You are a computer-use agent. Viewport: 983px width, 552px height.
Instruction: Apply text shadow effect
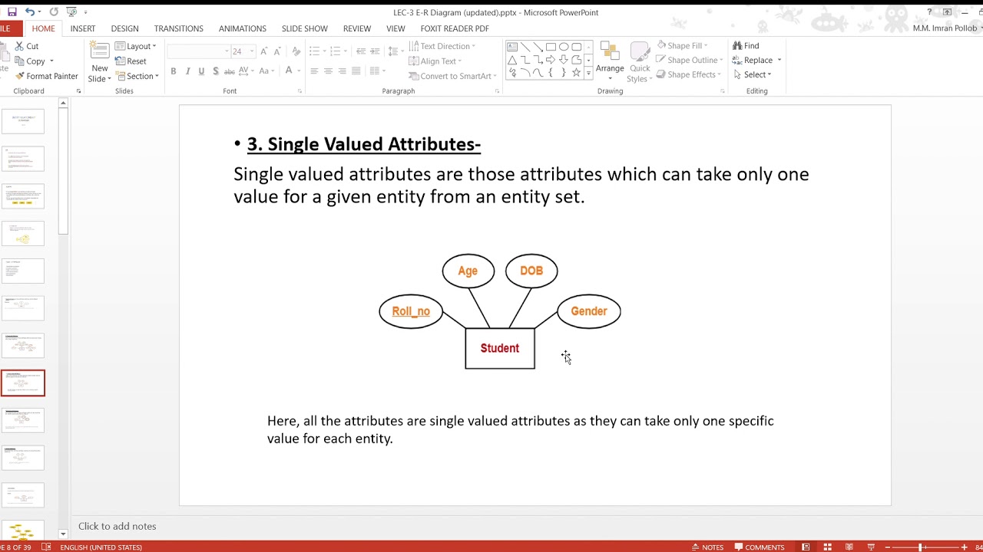216,71
